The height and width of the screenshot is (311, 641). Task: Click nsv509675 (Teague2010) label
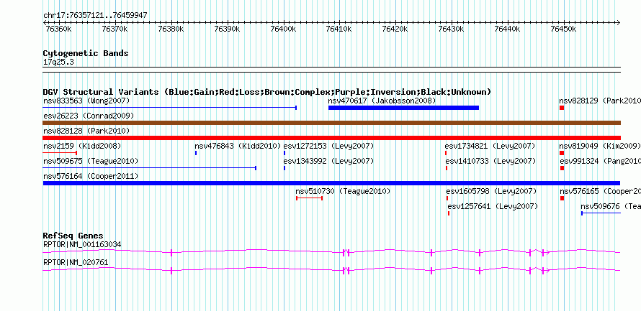(x=91, y=161)
